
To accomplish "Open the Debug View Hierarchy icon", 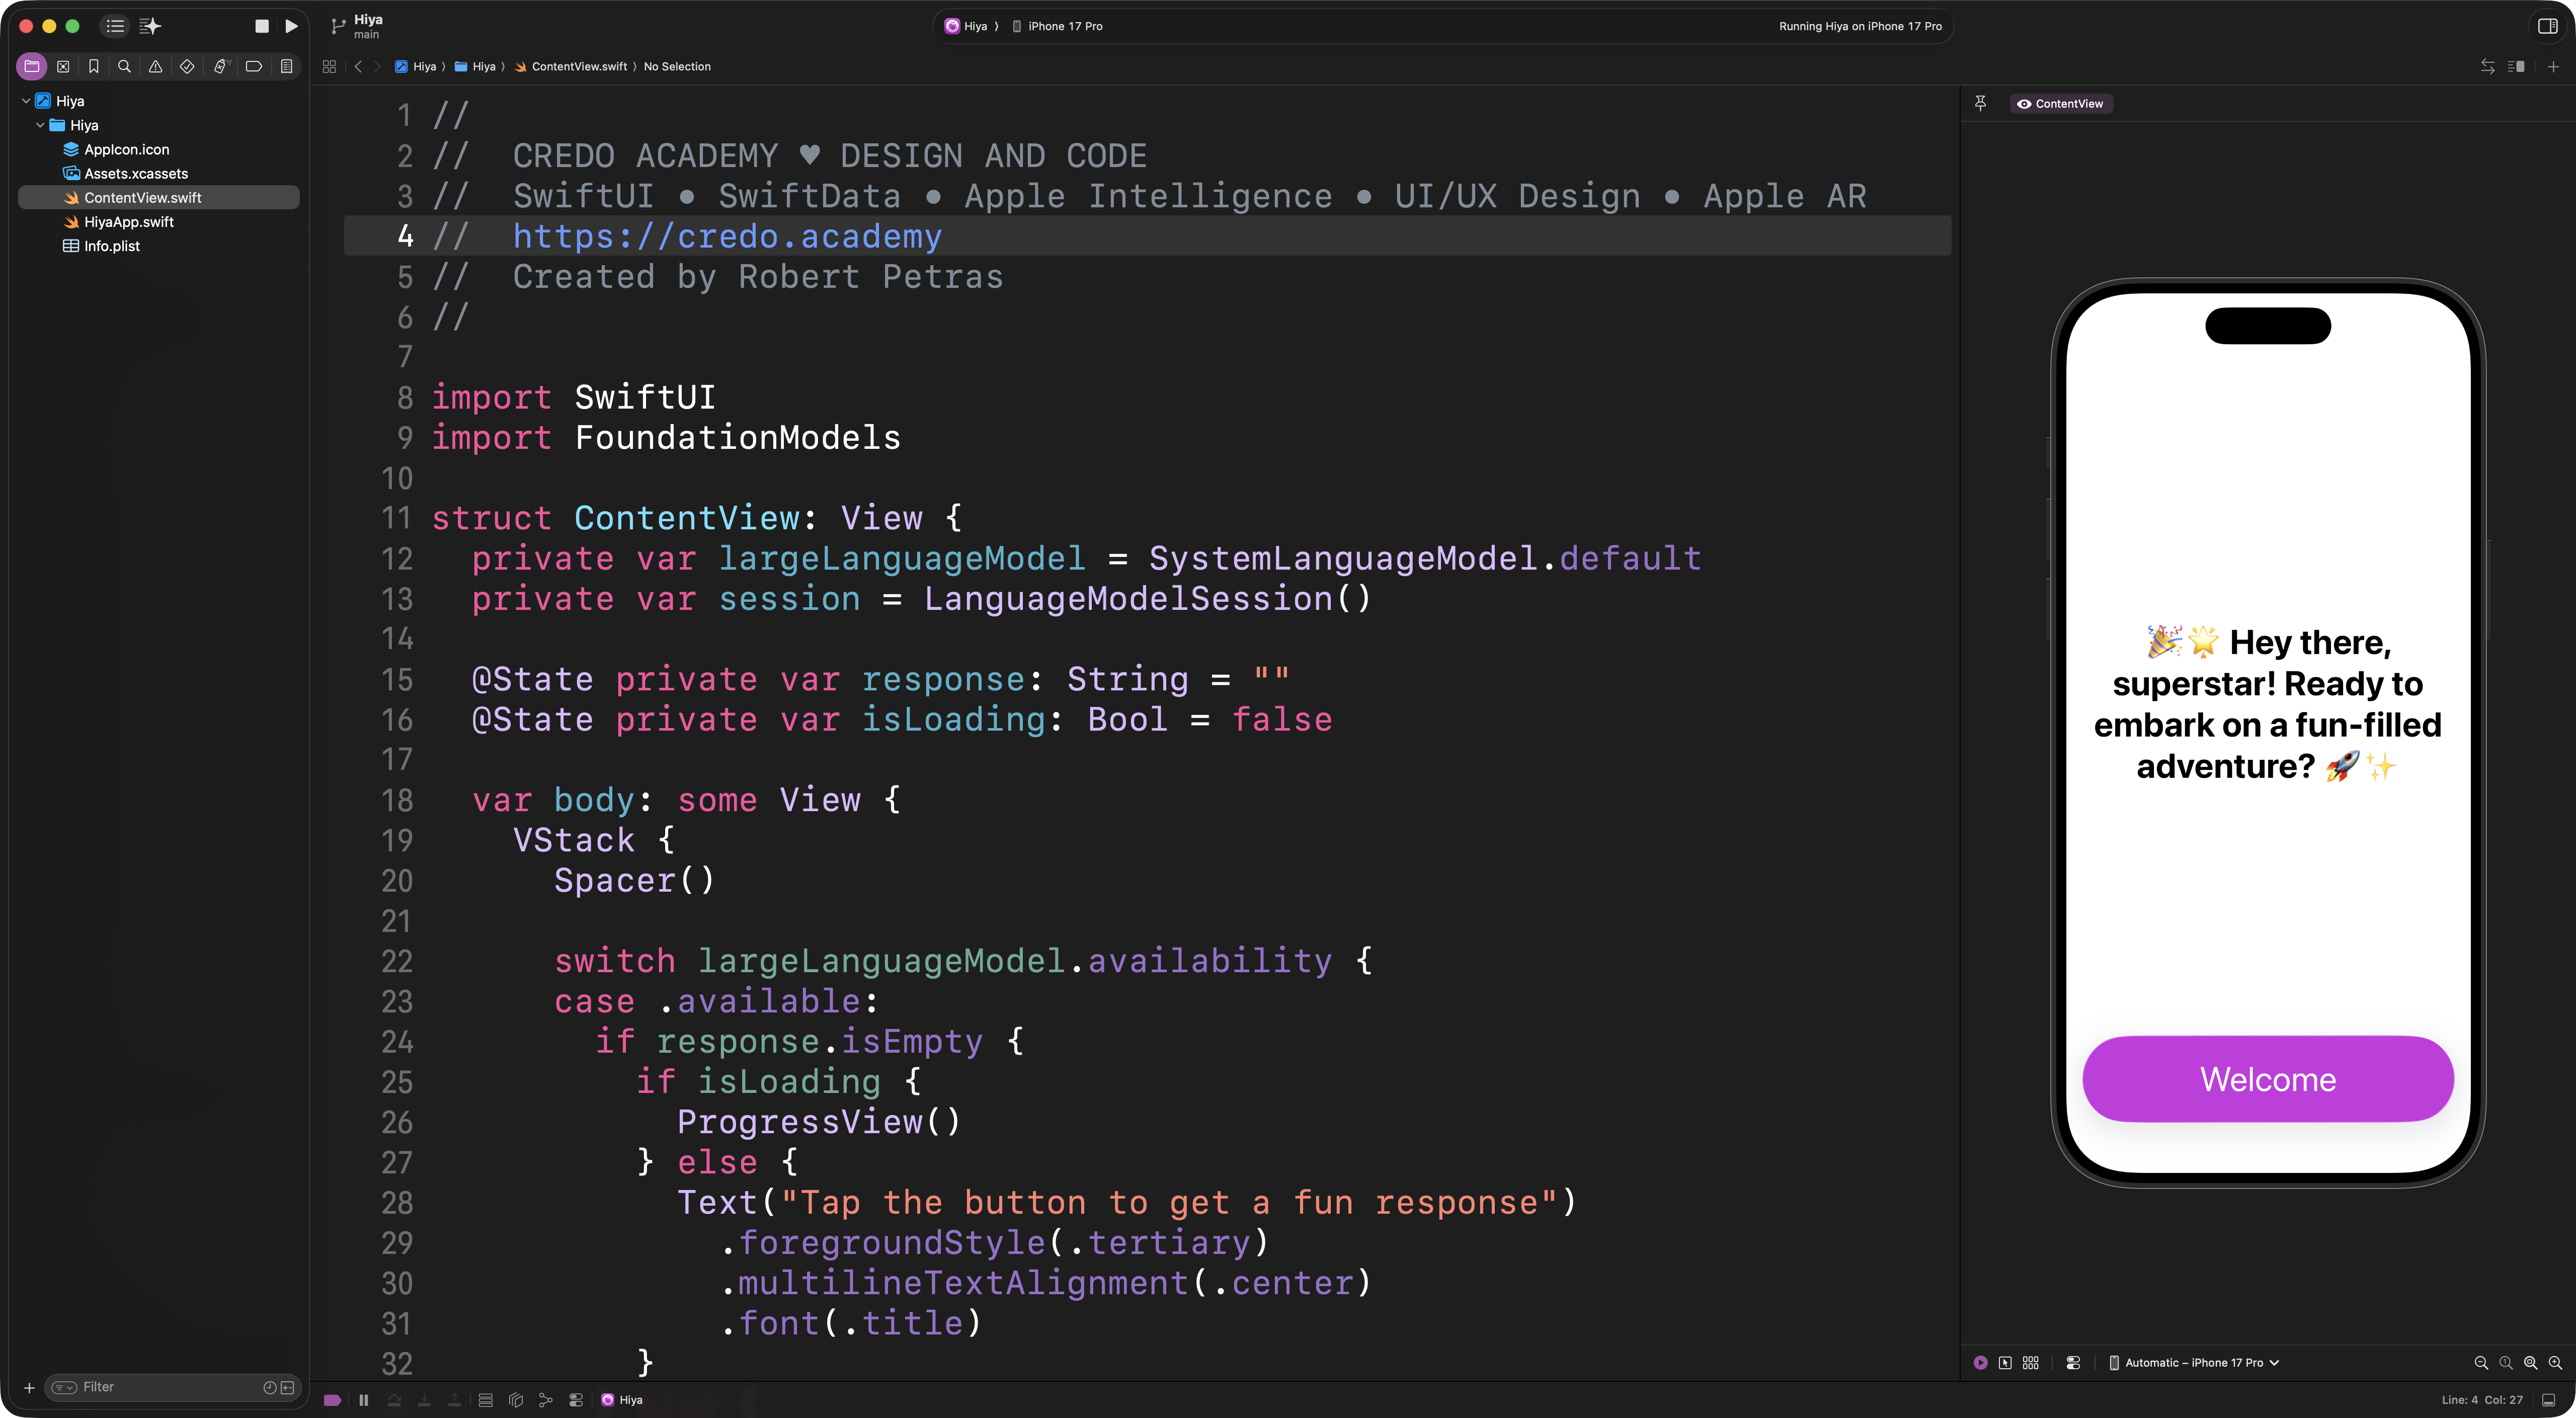I will [x=516, y=1400].
